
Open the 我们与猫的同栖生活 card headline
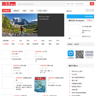pyautogui.click(x=20, y=67)
